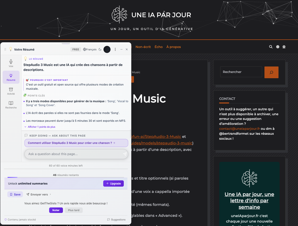Toggle dark mode with the moon icon

(x=100, y=50)
